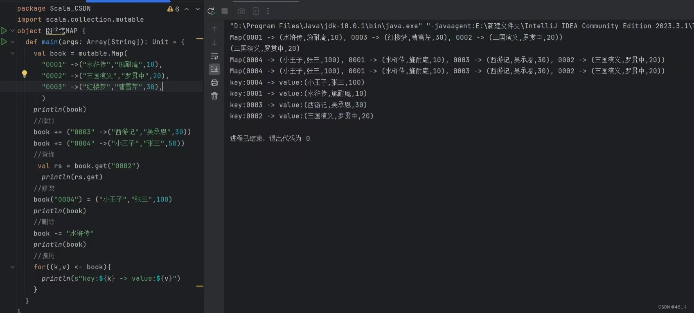Click the first Map(0001 -> ...) output line
This screenshot has height=313, width=694.
pyautogui.click(x=396, y=37)
